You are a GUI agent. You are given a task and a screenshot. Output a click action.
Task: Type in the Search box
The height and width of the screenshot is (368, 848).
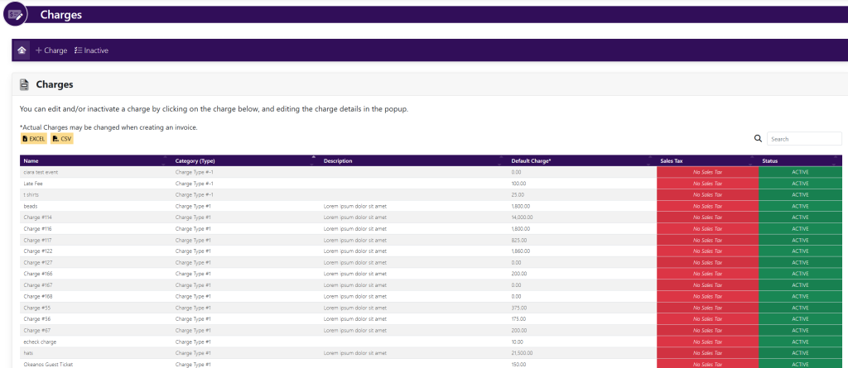click(803, 139)
